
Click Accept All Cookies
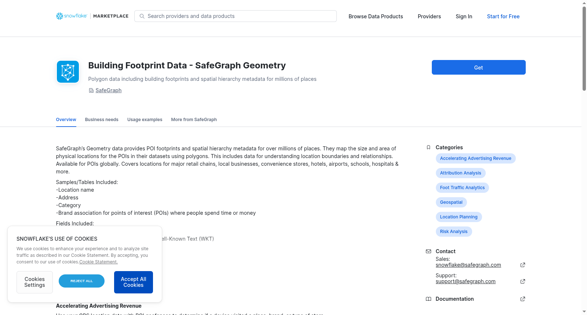134,282
